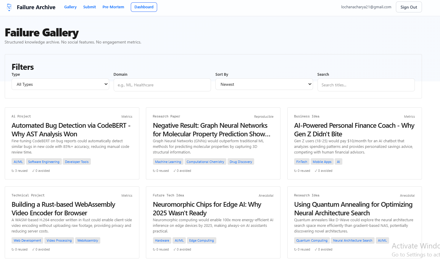Image resolution: width=440 pixels, height=265 pixels.
Task: Click reused icon on Rust WebAssembly card
Action: point(13,249)
